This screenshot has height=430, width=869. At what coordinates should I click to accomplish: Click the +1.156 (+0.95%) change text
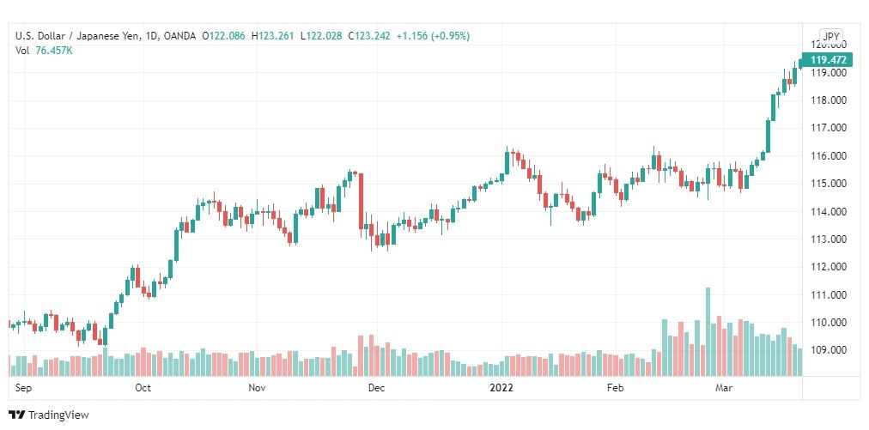point(433,36)
